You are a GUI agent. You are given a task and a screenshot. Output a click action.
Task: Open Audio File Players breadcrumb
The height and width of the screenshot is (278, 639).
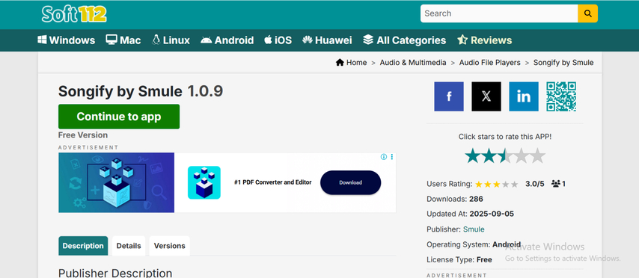pyautogui.click(x=490, y=63)
